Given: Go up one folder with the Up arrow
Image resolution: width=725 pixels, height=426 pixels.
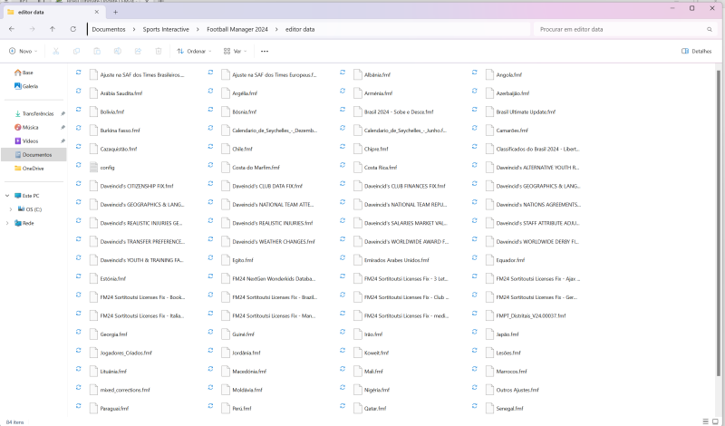Looking at the screenshot, I should (x=52, y=29).
